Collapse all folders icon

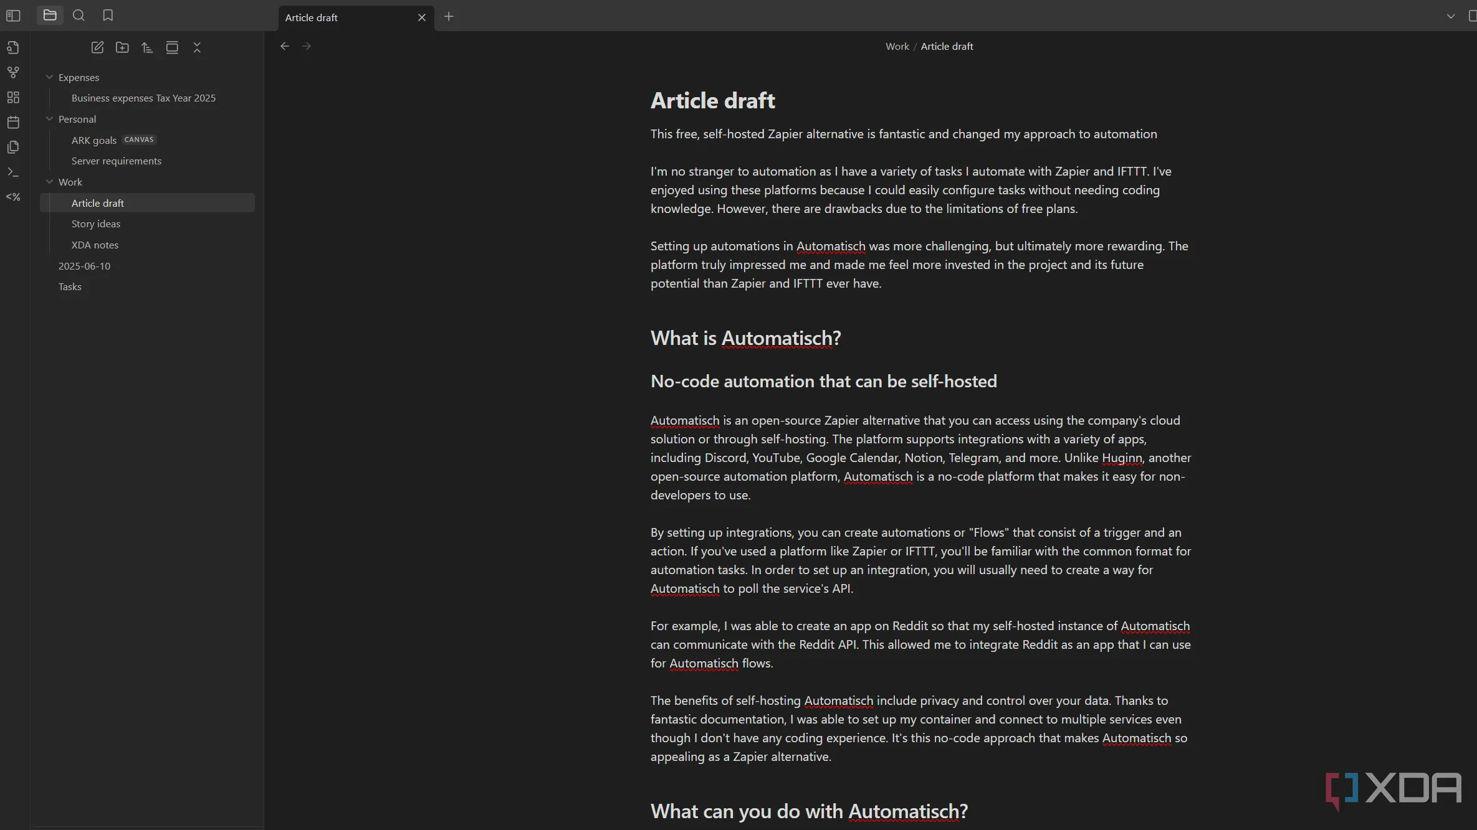(x=197, y=47)
